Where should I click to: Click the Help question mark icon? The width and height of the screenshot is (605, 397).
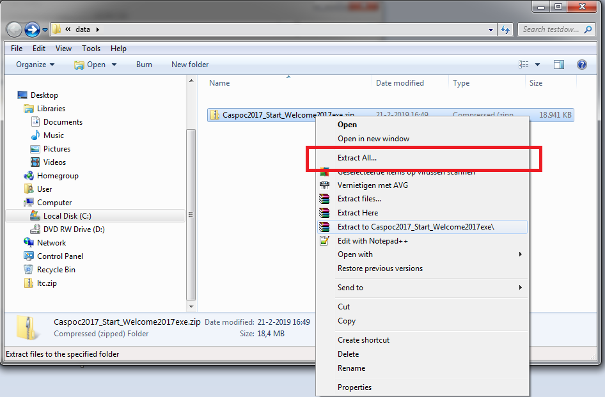581,65
